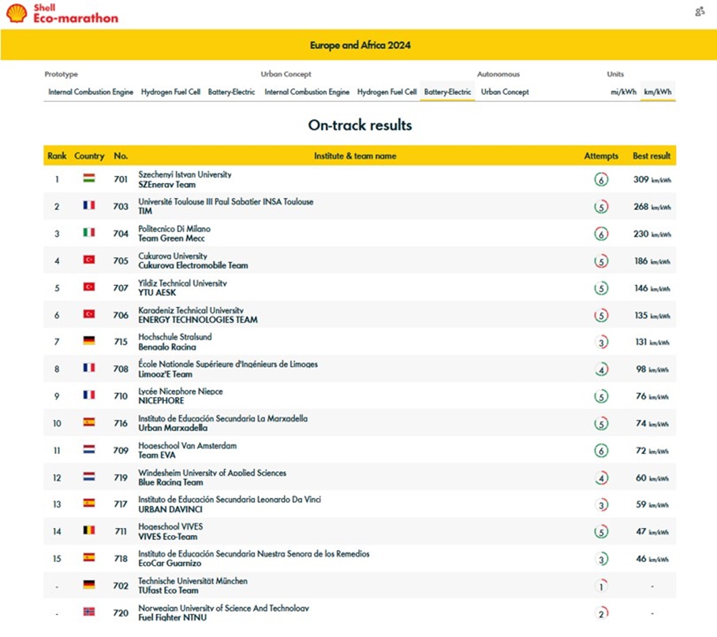Click the Turkish flag for Cukurova Electromobile Team
717x637 pixels.
tap(89, 260)
